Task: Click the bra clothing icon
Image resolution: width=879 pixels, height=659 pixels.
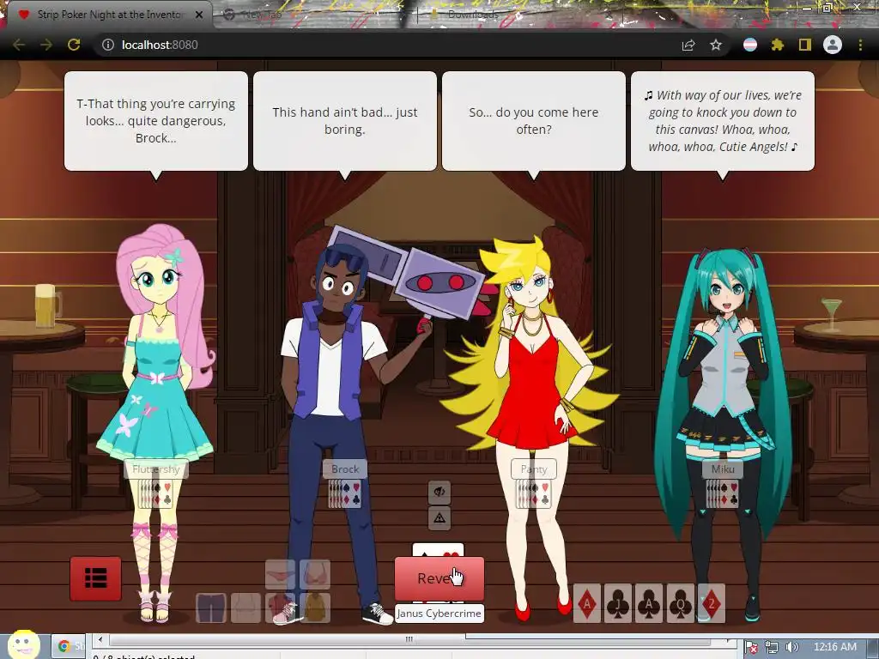Action: pyautogui.click(x=314, y=574)
